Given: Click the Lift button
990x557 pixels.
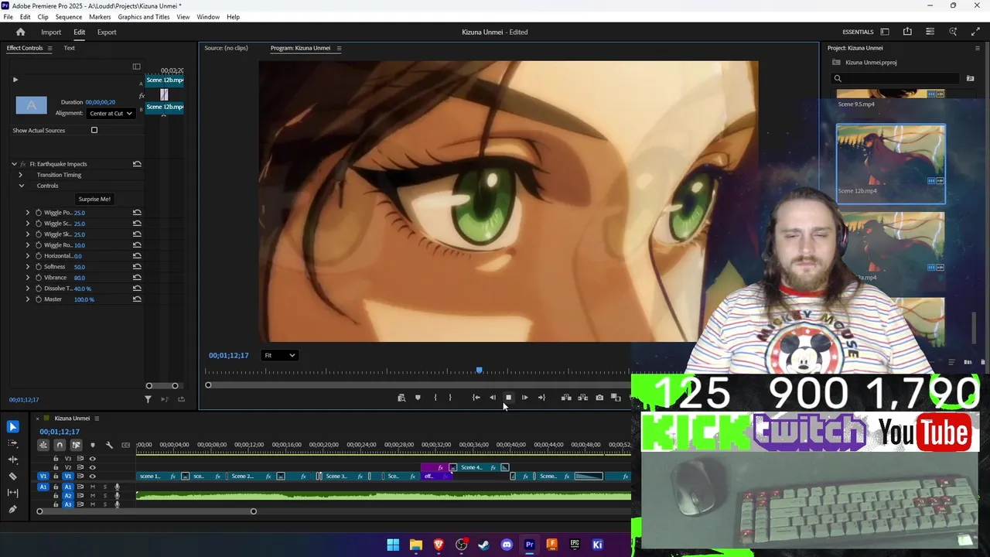Looking at the screenshot, I should 566,398.
